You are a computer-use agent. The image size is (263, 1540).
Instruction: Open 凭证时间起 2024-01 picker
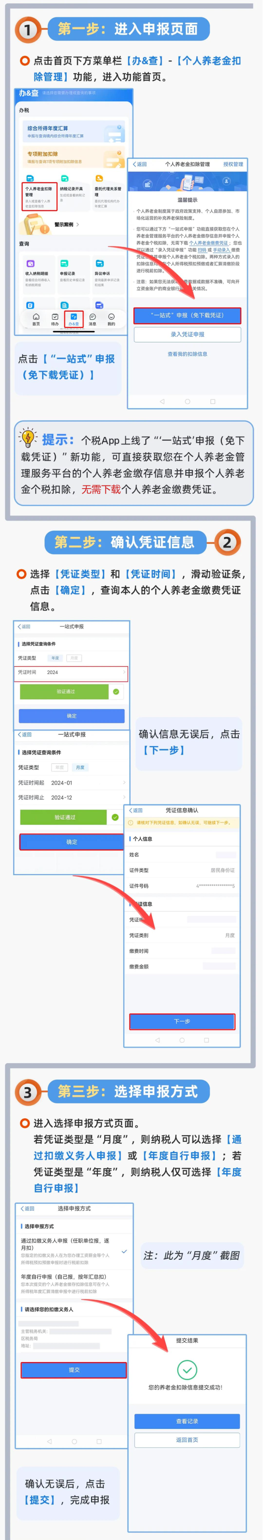click(x=71, y=783)
